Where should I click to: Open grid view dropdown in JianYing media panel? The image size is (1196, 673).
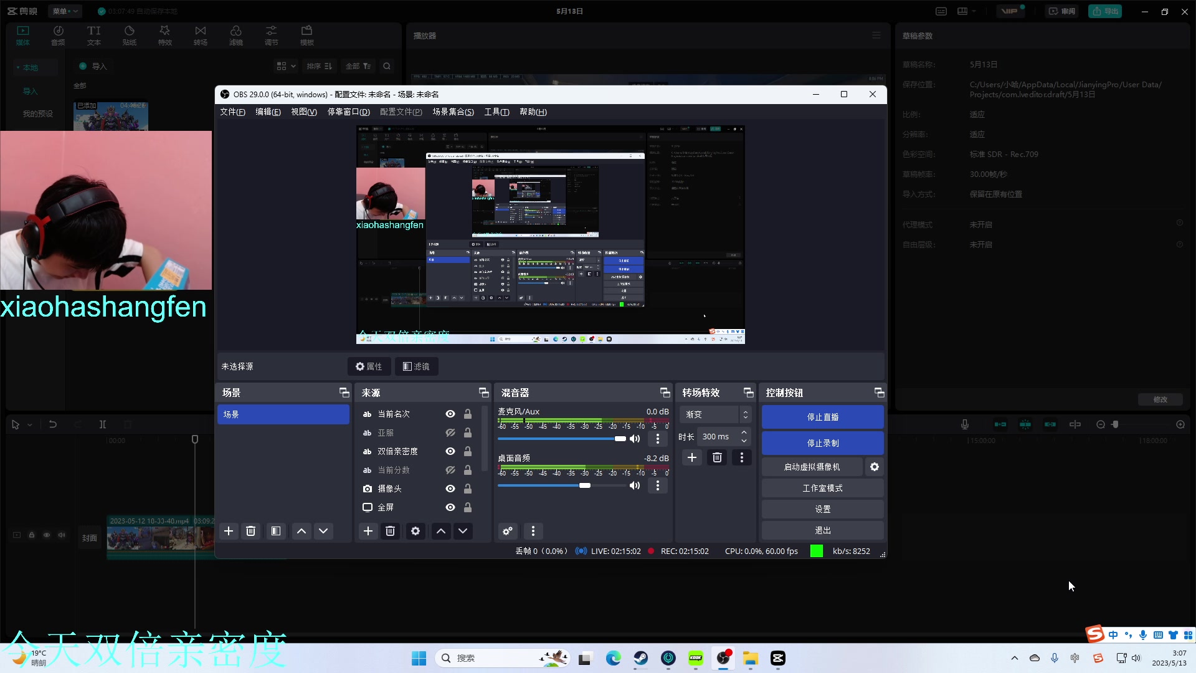287,66
